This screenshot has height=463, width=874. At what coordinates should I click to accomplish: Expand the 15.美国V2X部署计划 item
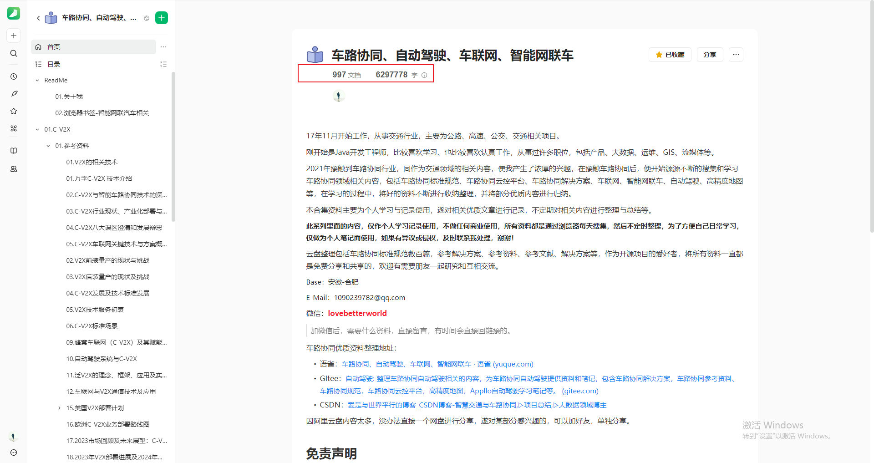(x=59, y=408)
